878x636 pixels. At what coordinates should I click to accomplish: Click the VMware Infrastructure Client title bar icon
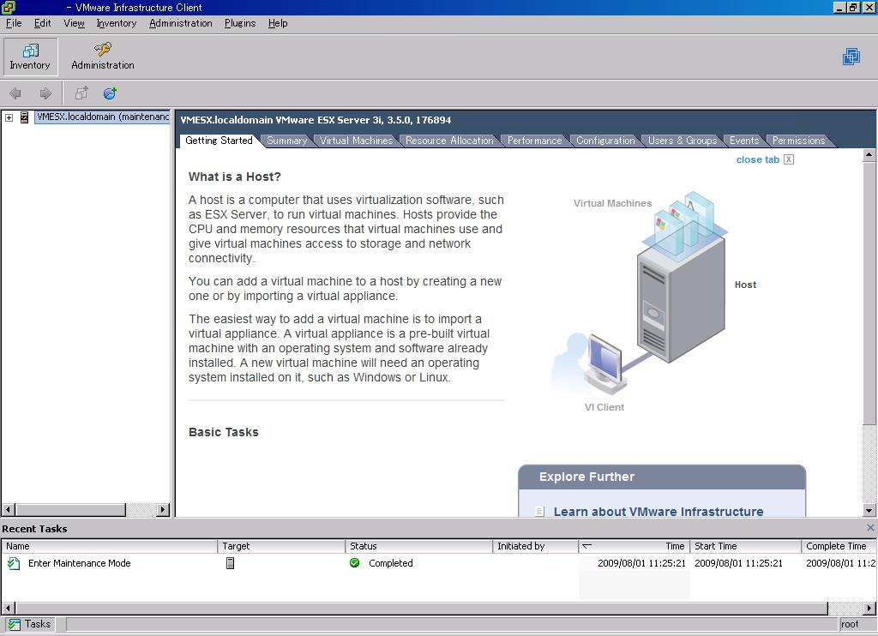9,7
